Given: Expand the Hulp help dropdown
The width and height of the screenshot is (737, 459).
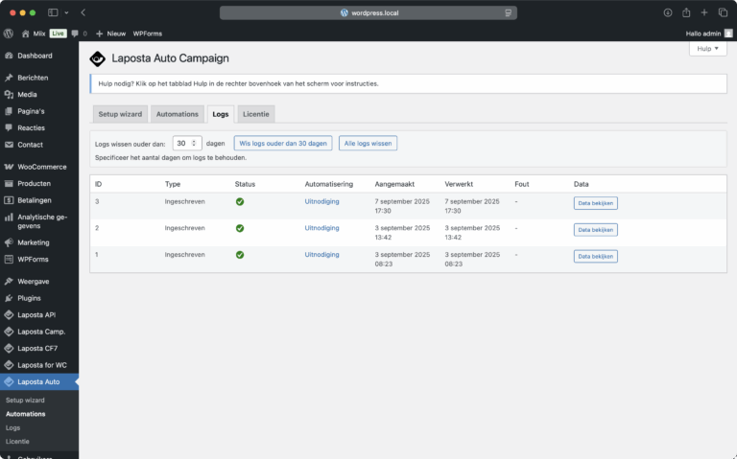Looking at the screenshot, I should (x=707, y=49).
